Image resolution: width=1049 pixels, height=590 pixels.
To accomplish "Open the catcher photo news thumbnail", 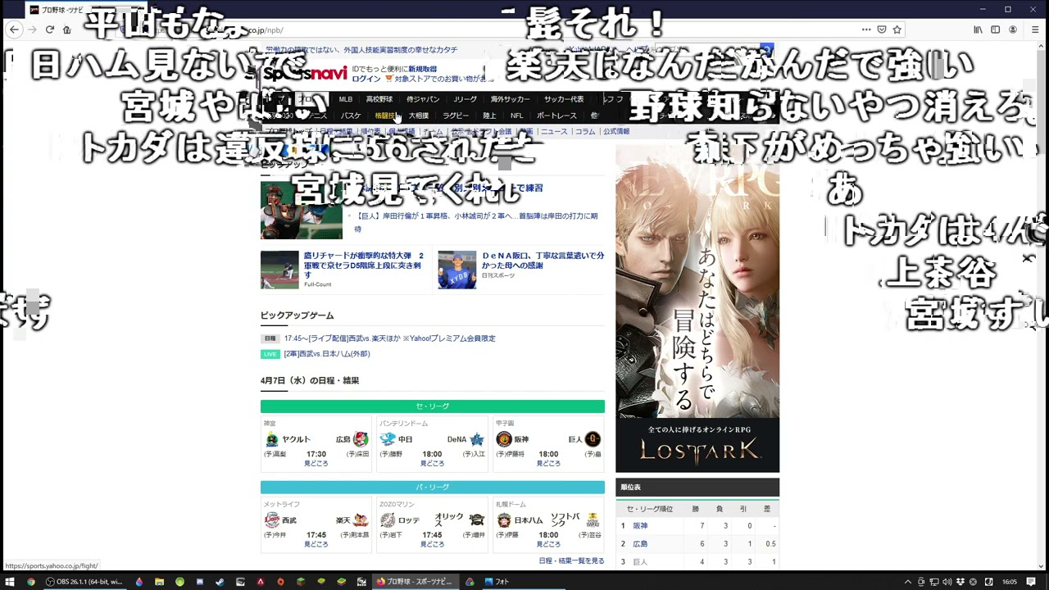I will pyautogui.click(x=302, y=210).
